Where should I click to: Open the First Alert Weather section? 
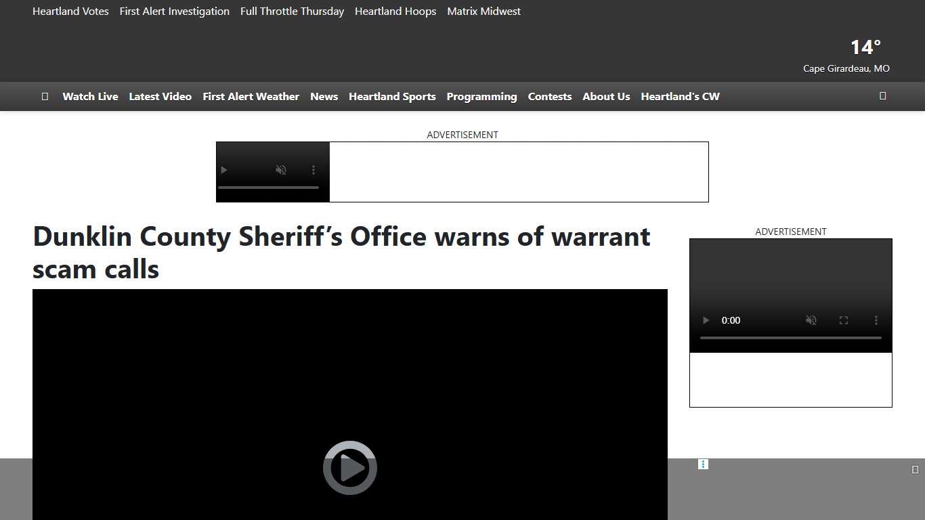[251, 96]
